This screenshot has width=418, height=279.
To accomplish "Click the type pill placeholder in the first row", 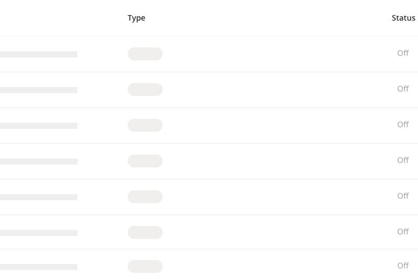I will click(x=145, y=54).
